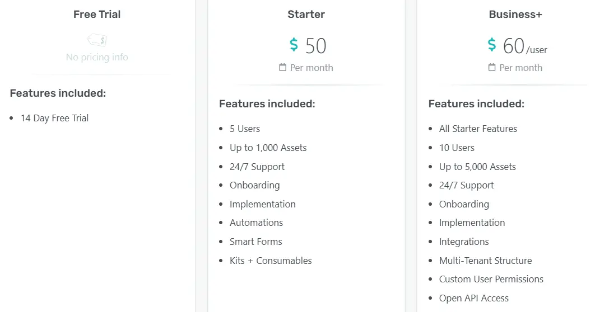Click Up to 1,000 Assets feature
Image resolution: width=609 pixels, height=312 pixels.
pos(268,148)
